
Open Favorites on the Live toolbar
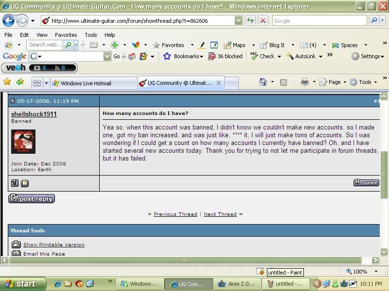[x=169, y=45]
